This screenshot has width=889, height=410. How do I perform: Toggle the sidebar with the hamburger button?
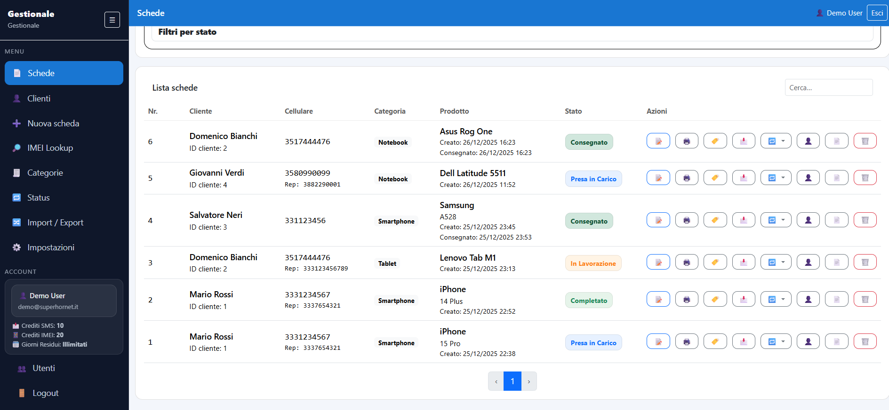[112, 20]
